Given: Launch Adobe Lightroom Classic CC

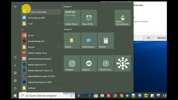Looking at the screenshot, I should coord(41,71).
